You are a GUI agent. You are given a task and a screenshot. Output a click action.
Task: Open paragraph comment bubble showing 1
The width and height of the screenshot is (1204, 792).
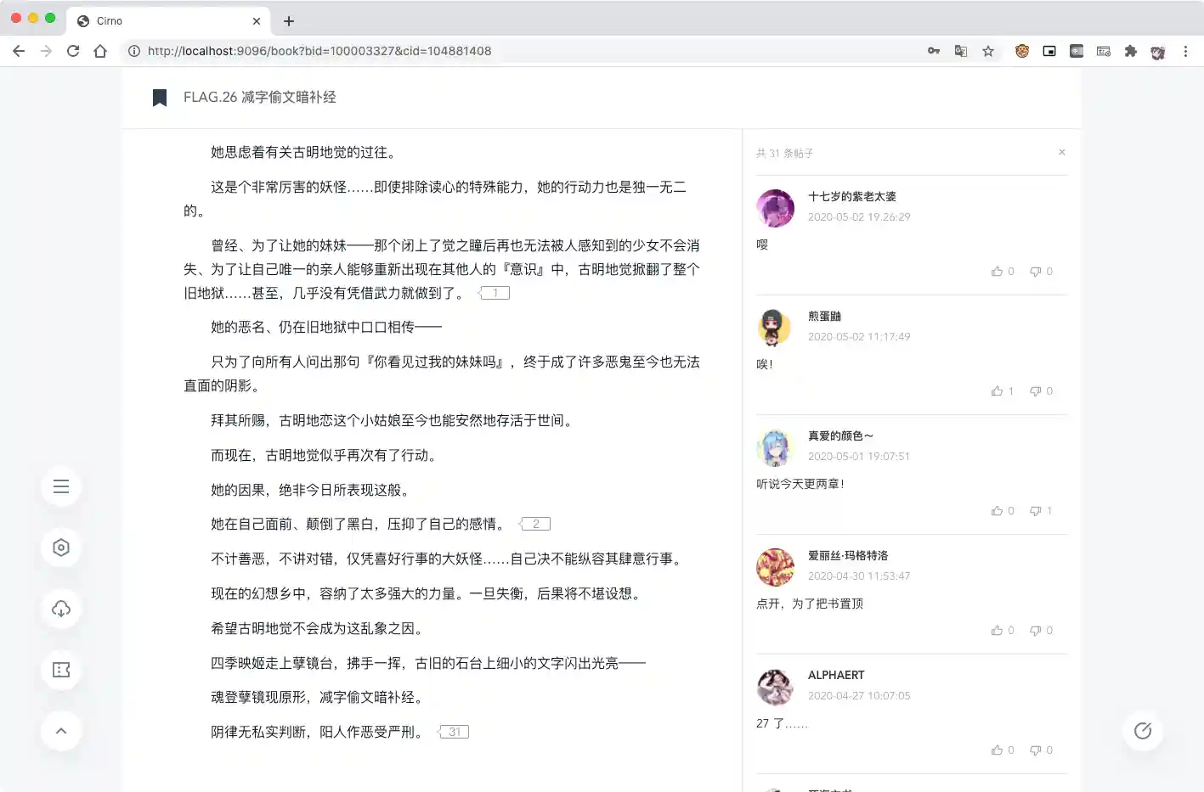(x=495, y=293)
